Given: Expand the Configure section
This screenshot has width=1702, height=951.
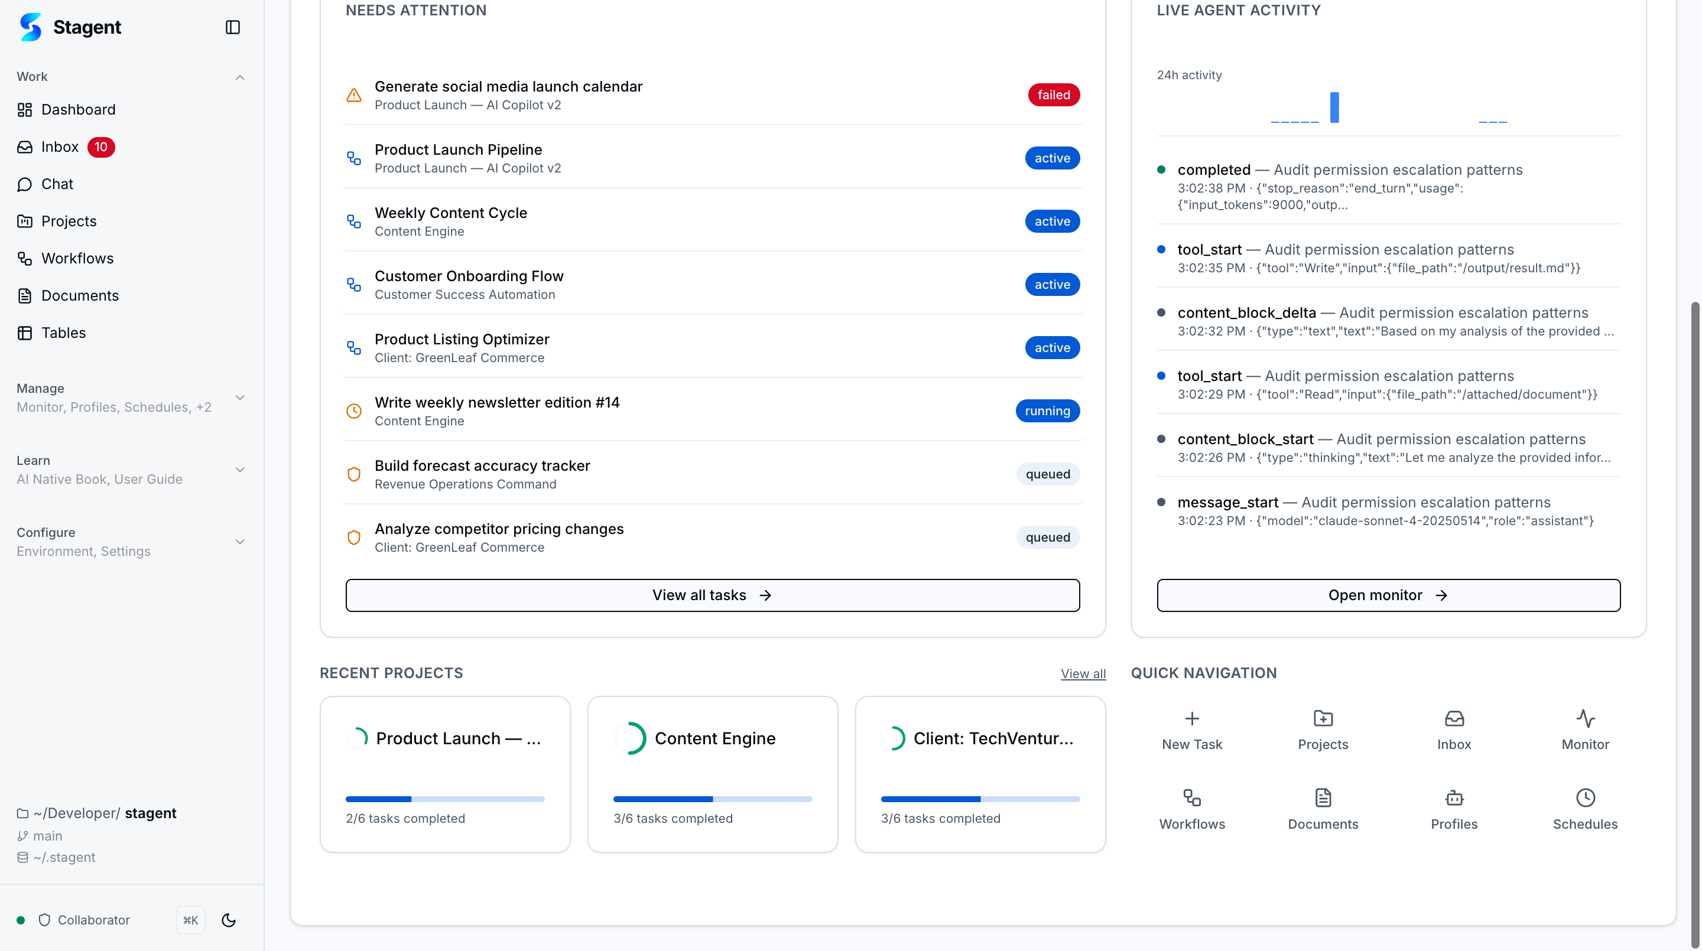Looking at the screenshot, I should coord(240,542).
